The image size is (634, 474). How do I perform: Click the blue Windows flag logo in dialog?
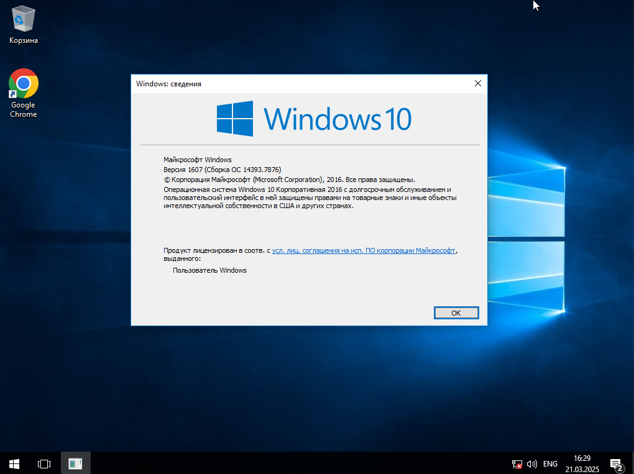pyautogui.click(x=234, y=118)
